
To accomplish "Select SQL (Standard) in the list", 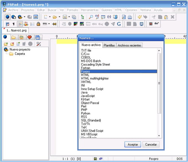I will [x=118, y=120].
